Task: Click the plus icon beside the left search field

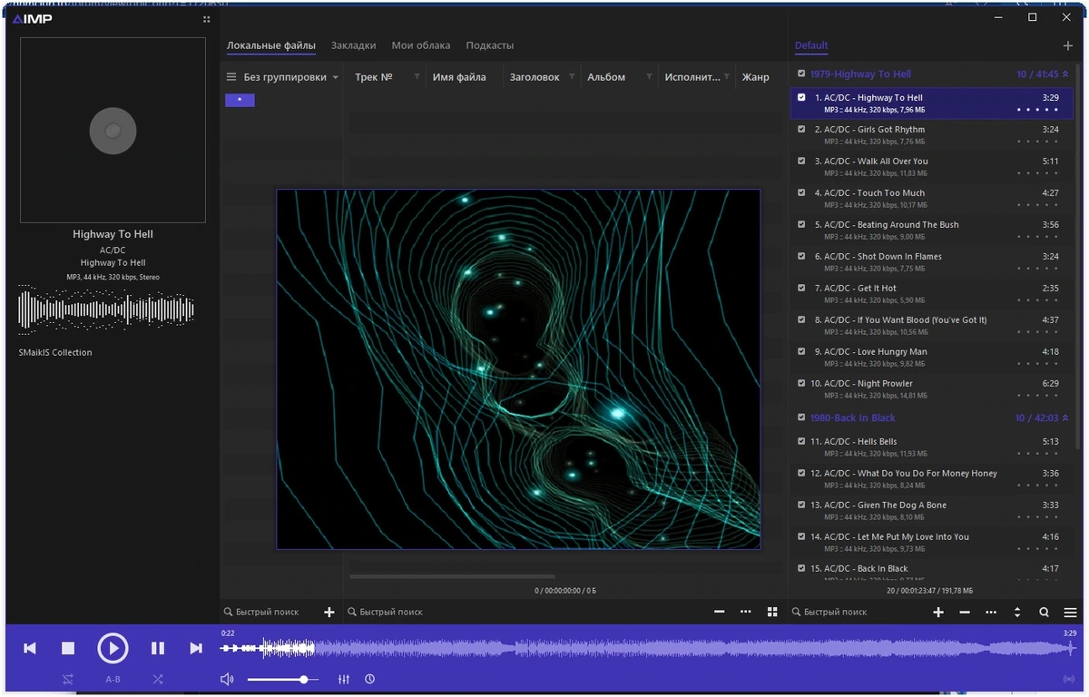Action: 329,612
